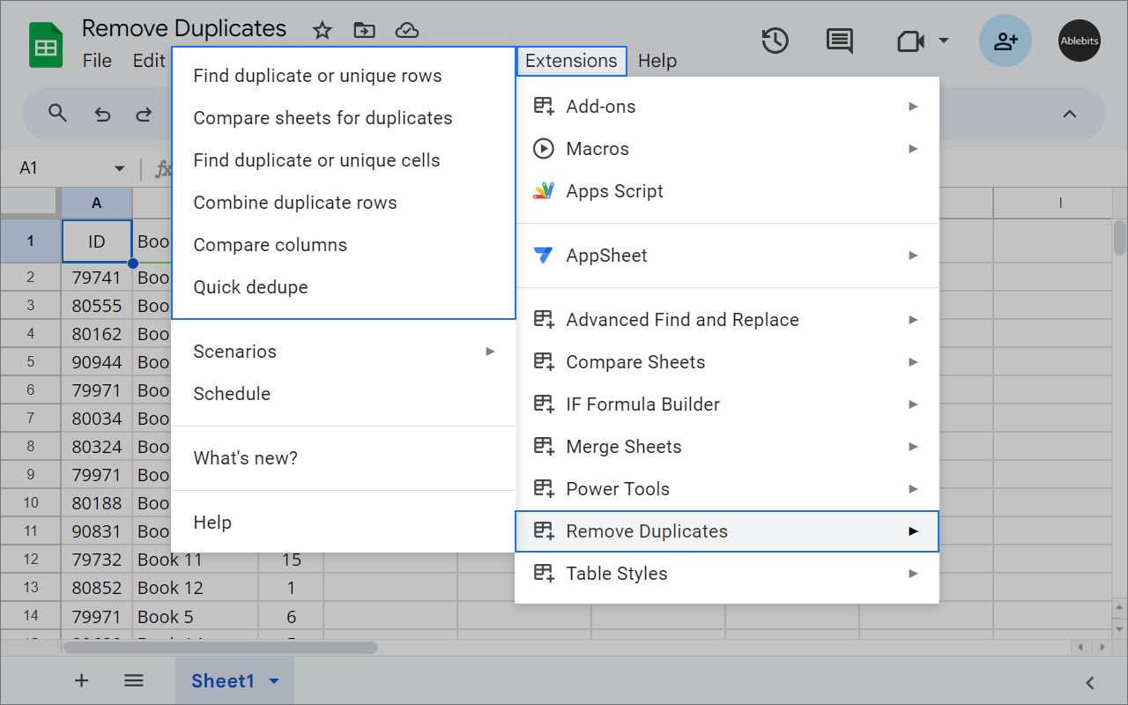
Task: Expand the AppSheet submenu arrow
Action: [913, 256]
